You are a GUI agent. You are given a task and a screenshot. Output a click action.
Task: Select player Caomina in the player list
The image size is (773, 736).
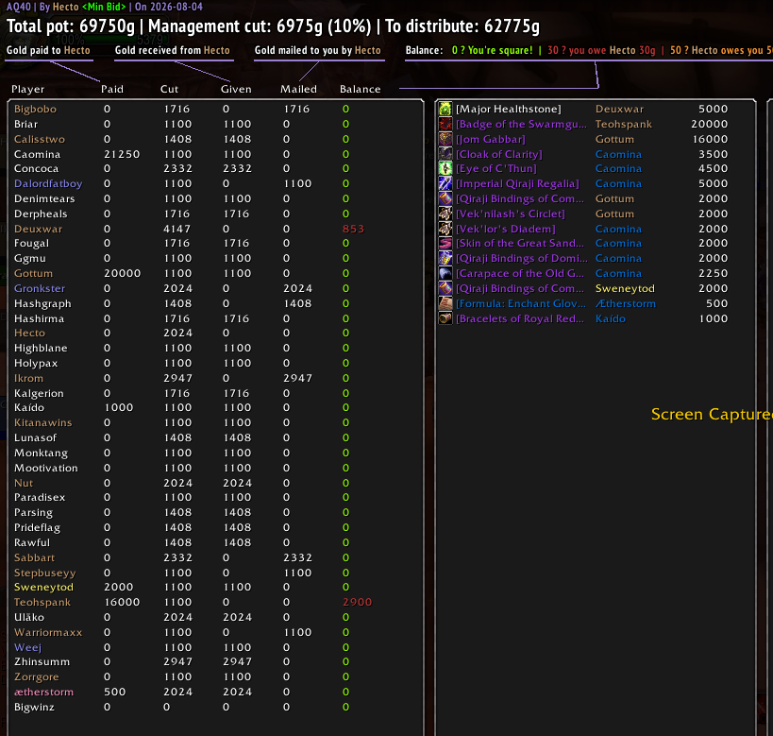coord(37,154)
